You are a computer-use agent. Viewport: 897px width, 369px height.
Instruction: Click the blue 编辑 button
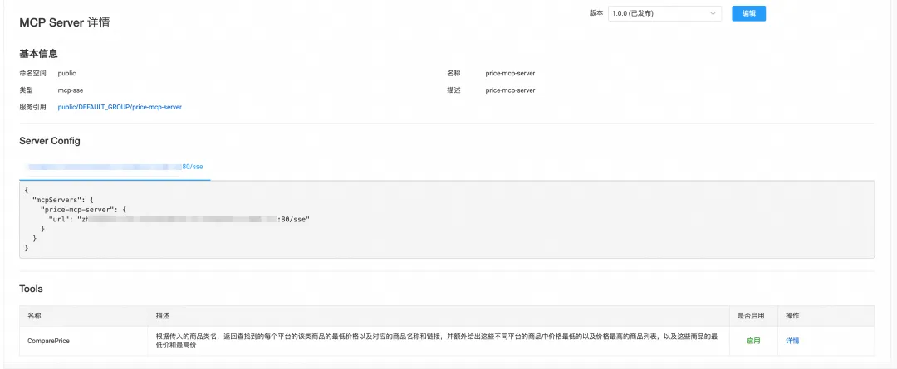click(748, 13)
